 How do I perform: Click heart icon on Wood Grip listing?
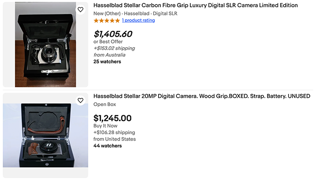coord(80,100)
